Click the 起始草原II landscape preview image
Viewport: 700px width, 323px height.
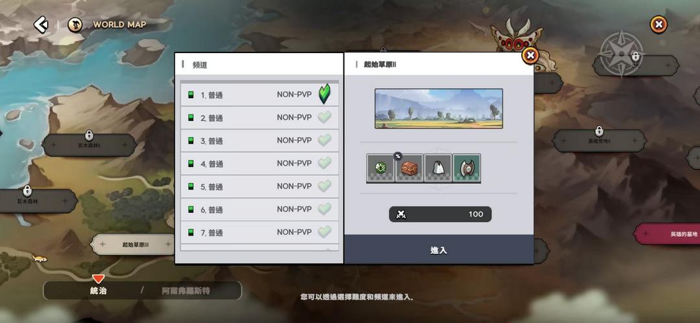(439, 108)
